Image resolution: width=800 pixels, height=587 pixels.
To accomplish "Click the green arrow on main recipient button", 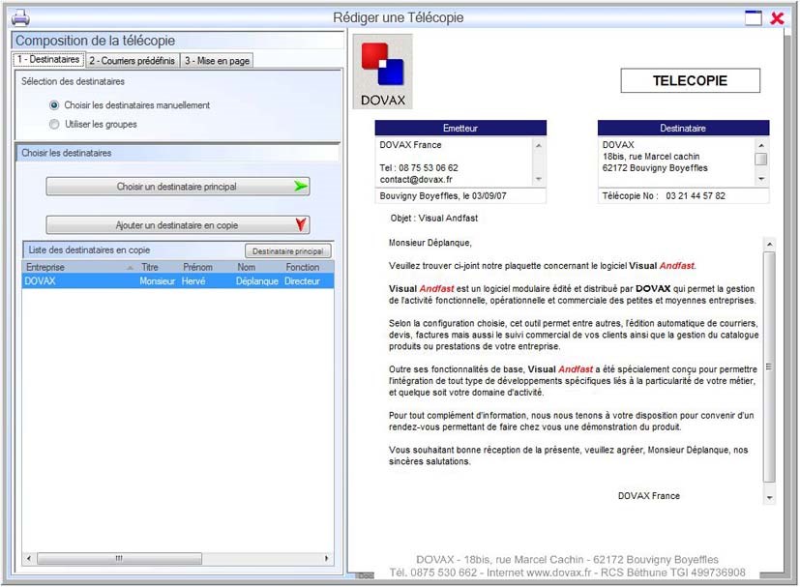I will (x=301, y=186).
